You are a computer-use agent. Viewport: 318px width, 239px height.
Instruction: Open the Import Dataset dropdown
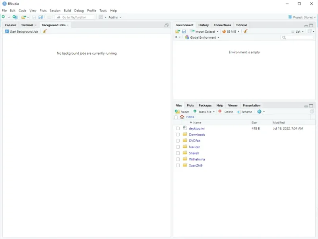[x=204, y=31]
